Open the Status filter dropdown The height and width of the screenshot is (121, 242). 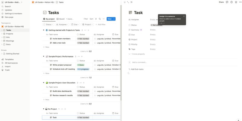tap(47, 24)
